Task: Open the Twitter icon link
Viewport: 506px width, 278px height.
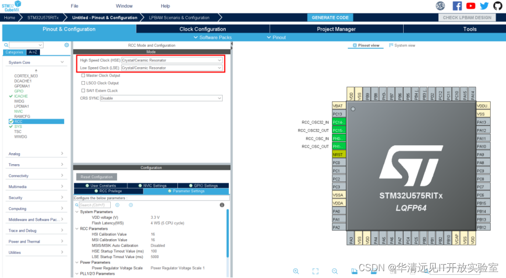Action: (x=484, y=6)
